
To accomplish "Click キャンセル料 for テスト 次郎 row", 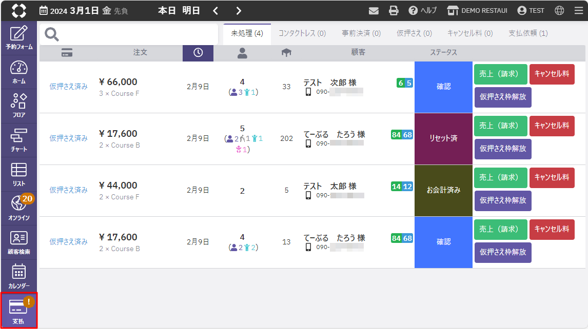I will (x=552, y=74).
